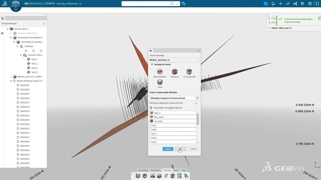Screen dimensions: 321x180
Task: Open Design Manager three-dot options menu
Action: (x=44, y=23)
